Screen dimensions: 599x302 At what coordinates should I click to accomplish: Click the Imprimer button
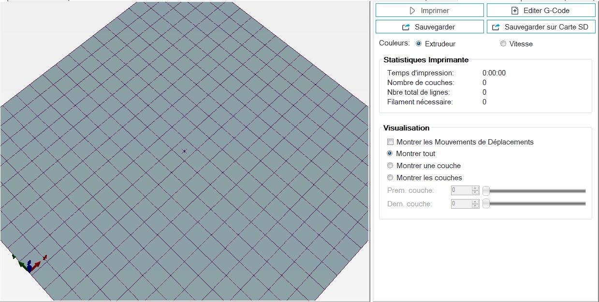coord(429,11)
